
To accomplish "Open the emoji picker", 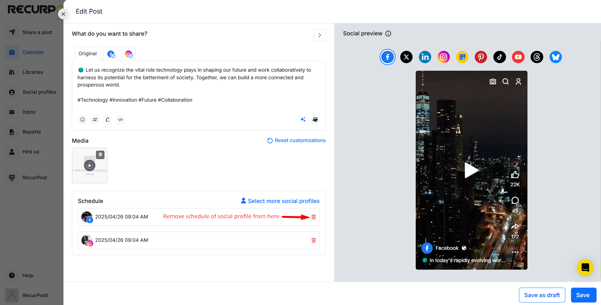I will point(82,120).
